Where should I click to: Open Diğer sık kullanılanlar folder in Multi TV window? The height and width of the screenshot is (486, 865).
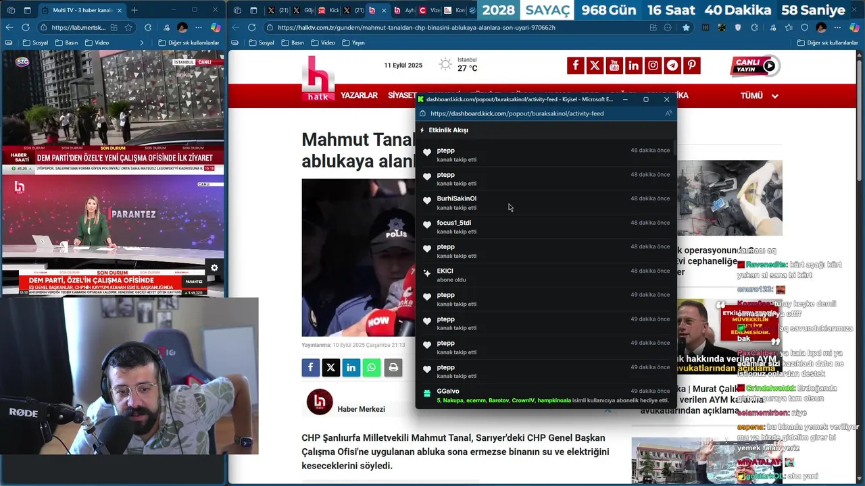[189, 43]
